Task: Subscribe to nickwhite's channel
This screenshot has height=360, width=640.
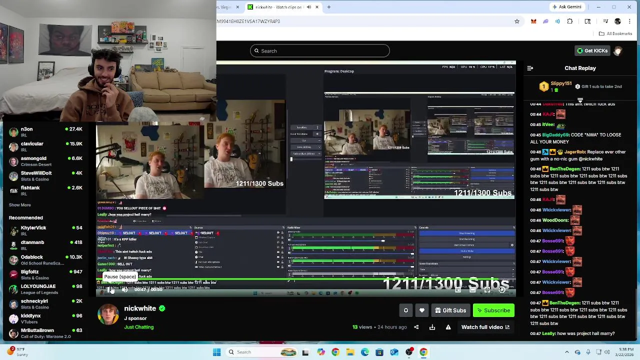Action: pyautogui.click(x=493, y=310)
